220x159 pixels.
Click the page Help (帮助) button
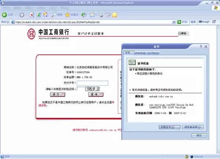click(184, 33)
